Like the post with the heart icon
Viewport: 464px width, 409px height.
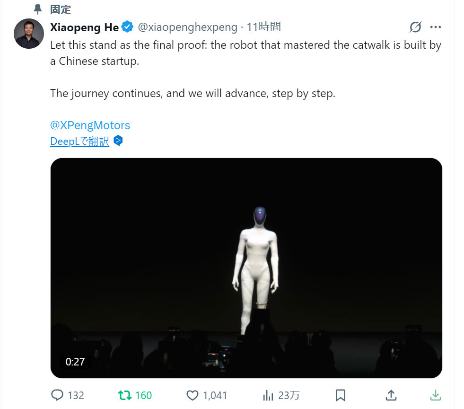click(193, 395)
